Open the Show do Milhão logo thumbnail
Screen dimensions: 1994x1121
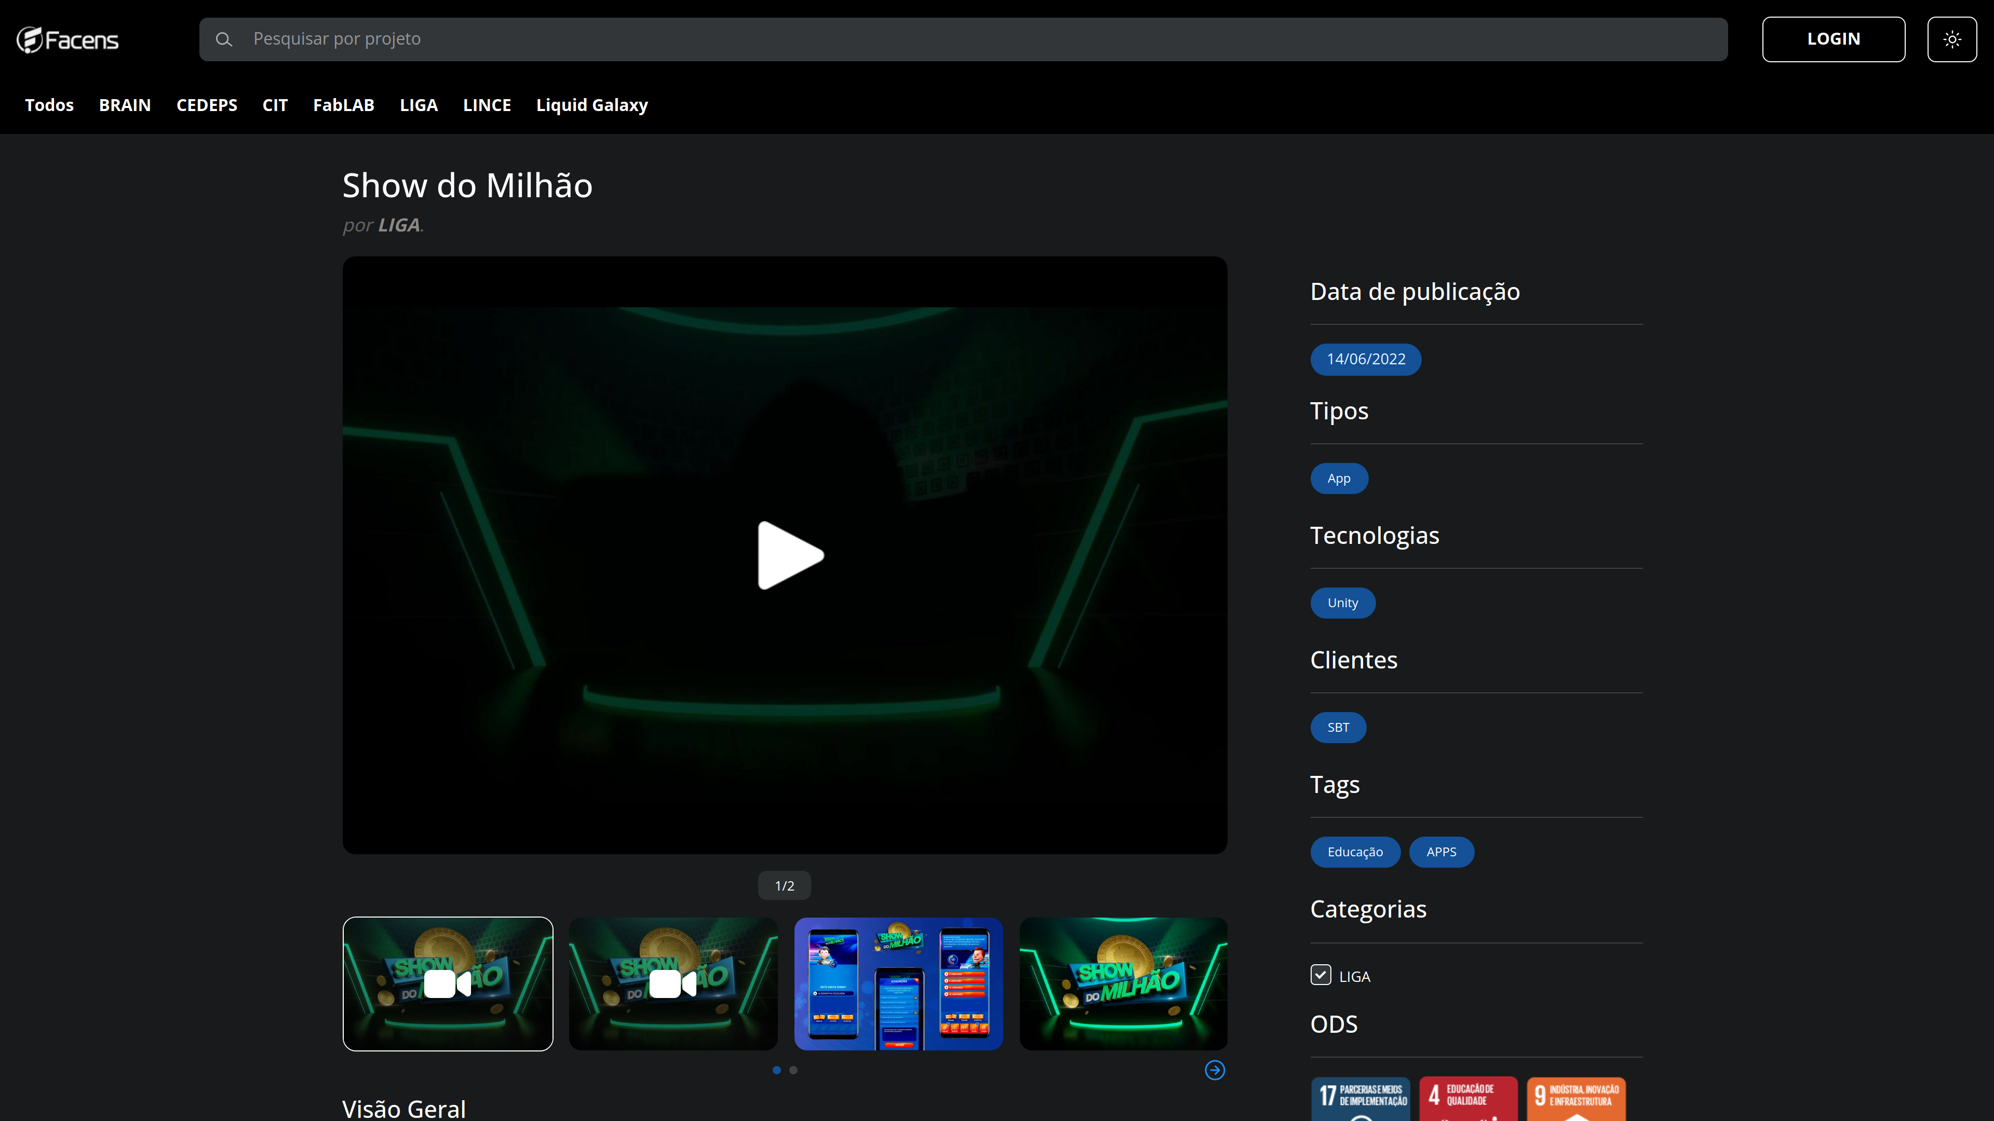click(1123, 983)
